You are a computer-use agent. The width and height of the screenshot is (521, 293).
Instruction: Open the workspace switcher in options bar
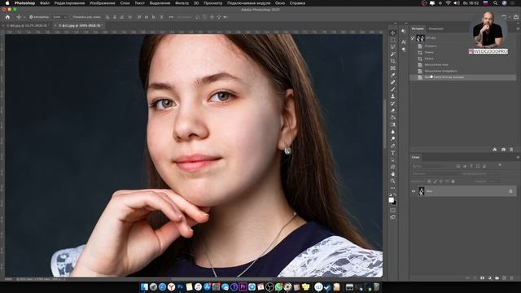(x=505, y=17)
